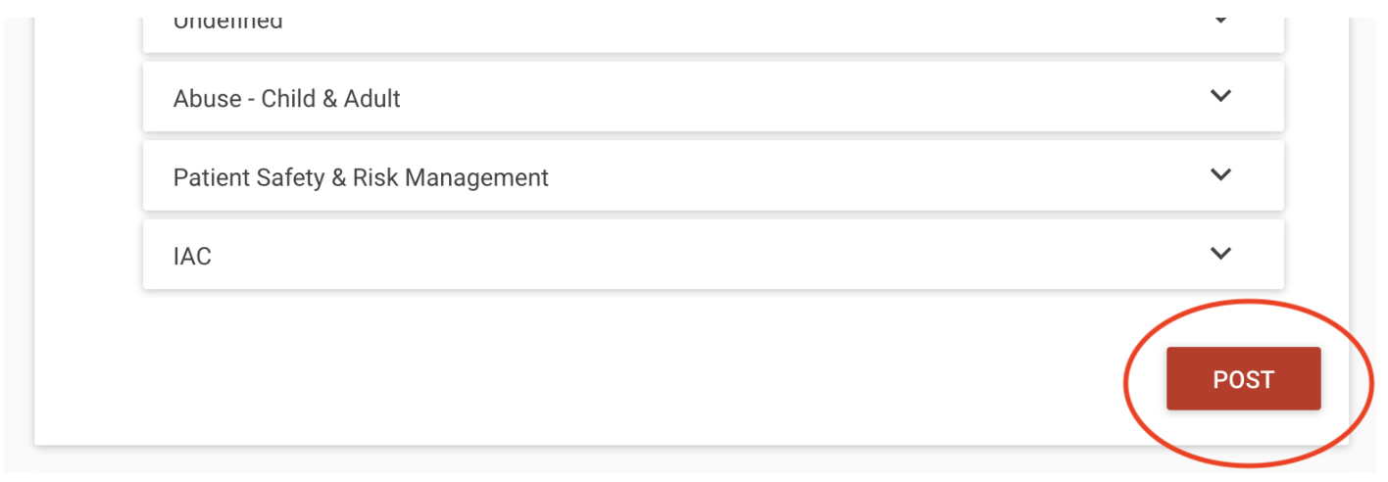Select the Abuse - Child & Adult label text
1388x482 pixels.
point(287,98)
